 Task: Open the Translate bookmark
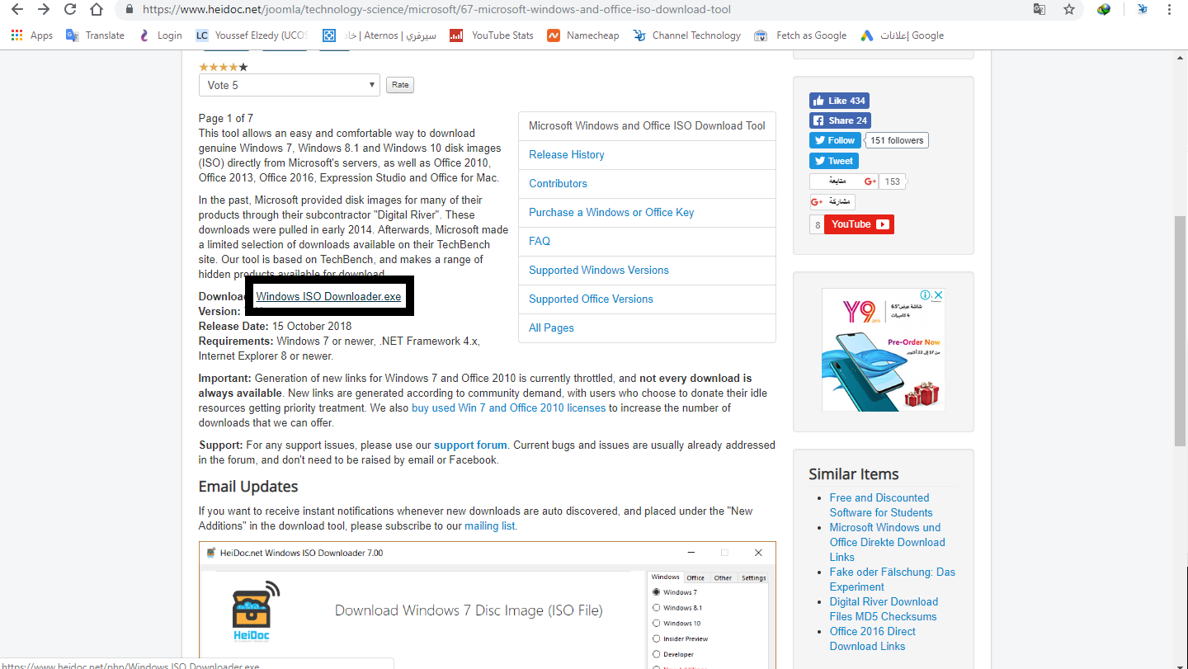[95, 35]
